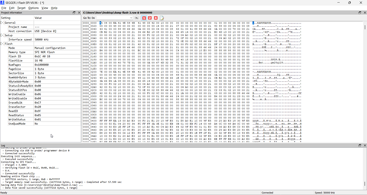
Task: Click the first highlighted hex byte at 0000_0000
Action: 101,23
